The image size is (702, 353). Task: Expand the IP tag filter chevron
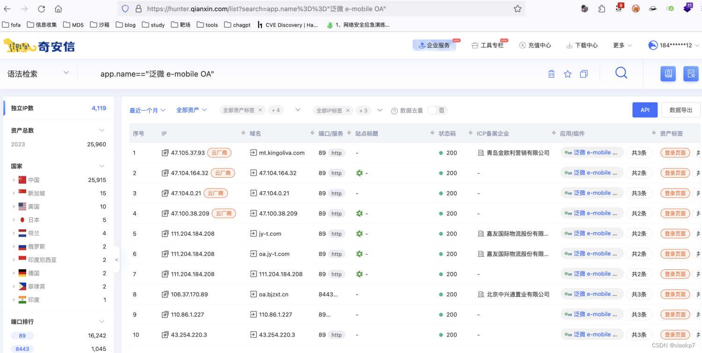pos(380,110)
